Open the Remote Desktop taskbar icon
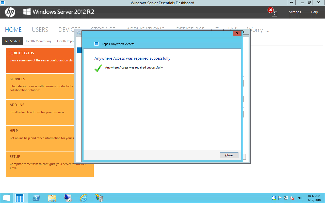Viewport: 325px width, 203px height. 68,198
